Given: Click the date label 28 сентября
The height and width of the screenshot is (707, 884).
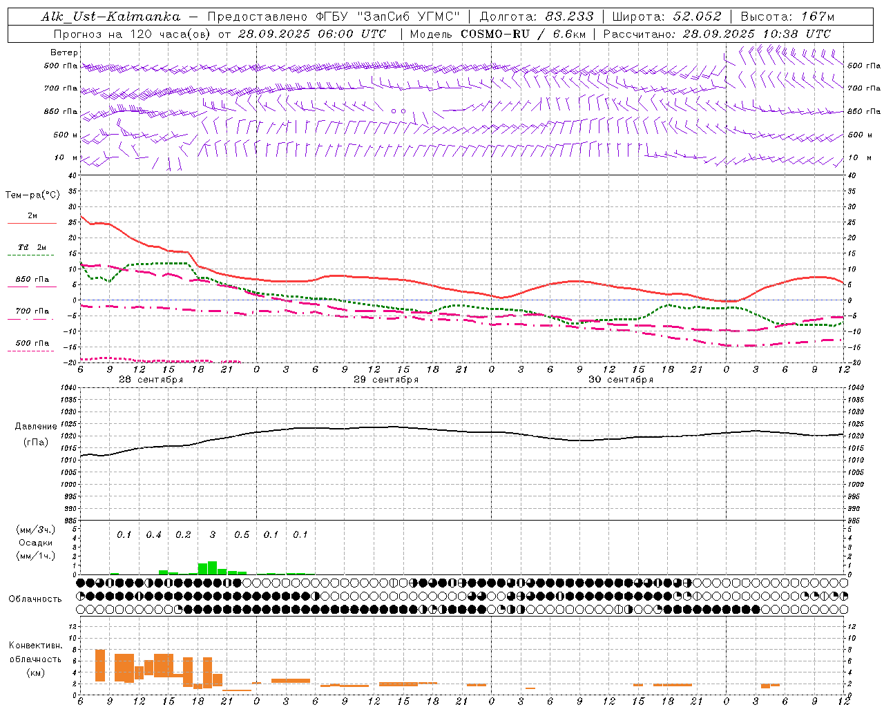Looking at the screenshot, I should [151, 380].
